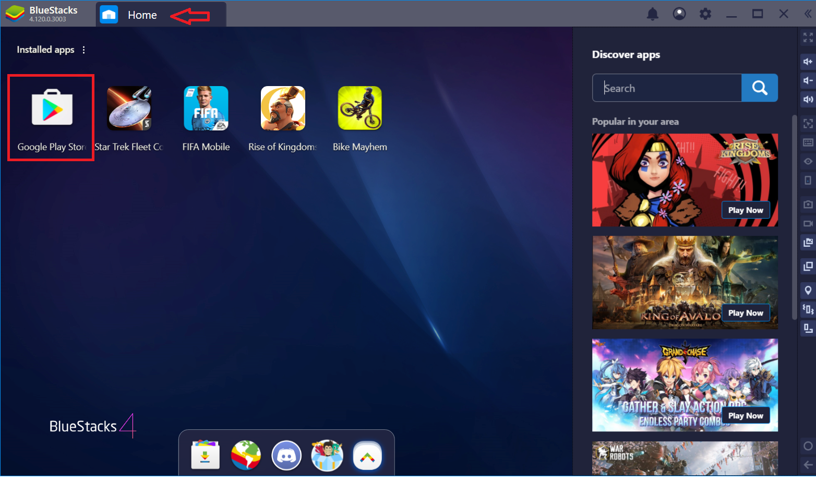Click the volume down icon
816x482 pixels.
(x=808, y=80)
